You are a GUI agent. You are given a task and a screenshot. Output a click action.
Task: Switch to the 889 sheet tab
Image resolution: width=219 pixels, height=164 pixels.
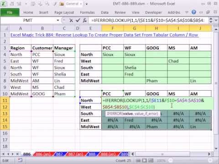point(125,154)
